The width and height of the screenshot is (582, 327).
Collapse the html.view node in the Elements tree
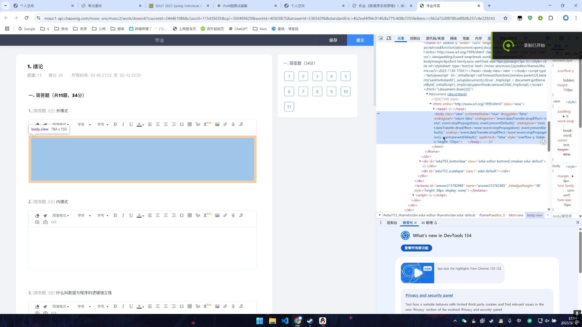[431, 104]
